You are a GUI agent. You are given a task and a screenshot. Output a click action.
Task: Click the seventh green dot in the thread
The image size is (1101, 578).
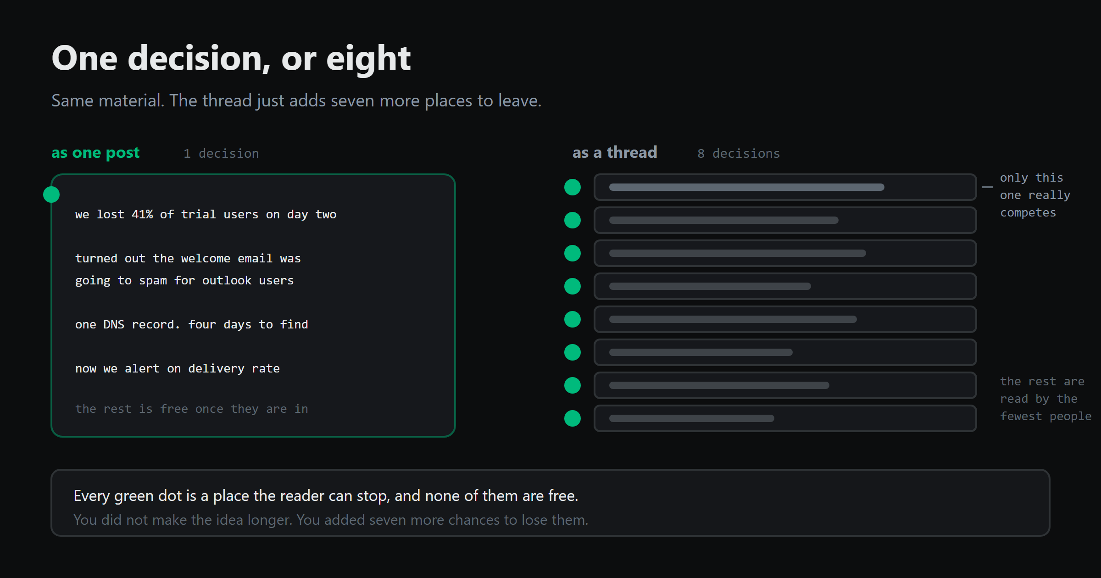pyautogui.click(x=573, y=385)
